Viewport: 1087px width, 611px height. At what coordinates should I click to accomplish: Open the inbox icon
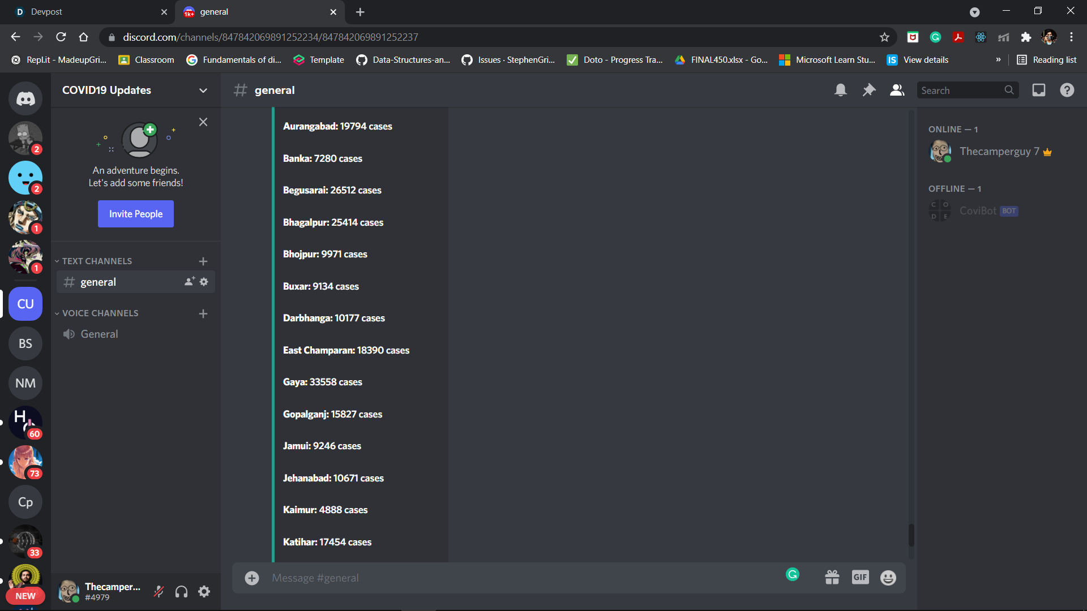(x=1038, y=90)
